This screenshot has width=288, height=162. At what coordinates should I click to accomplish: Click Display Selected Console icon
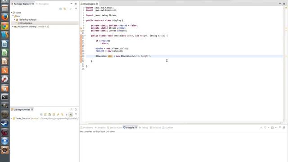(x=265, y=127)
